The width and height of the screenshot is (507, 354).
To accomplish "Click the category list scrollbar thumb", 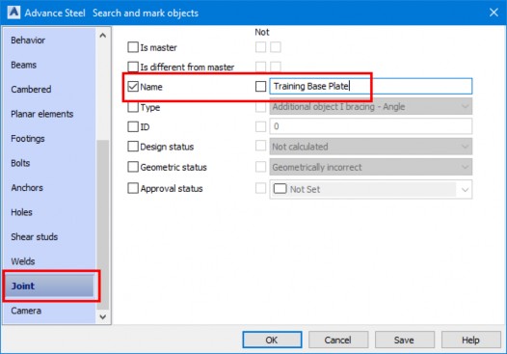I will [x=103, y=225].
